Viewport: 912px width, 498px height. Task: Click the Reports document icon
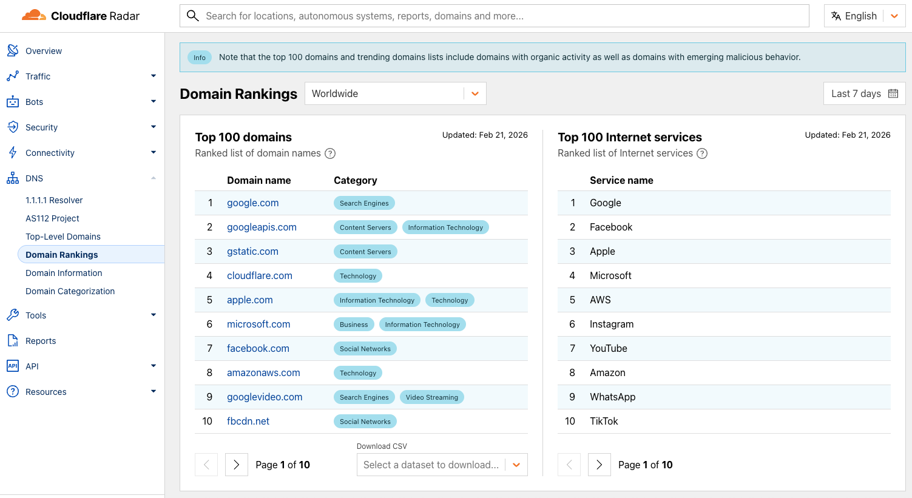coord(13,341)
